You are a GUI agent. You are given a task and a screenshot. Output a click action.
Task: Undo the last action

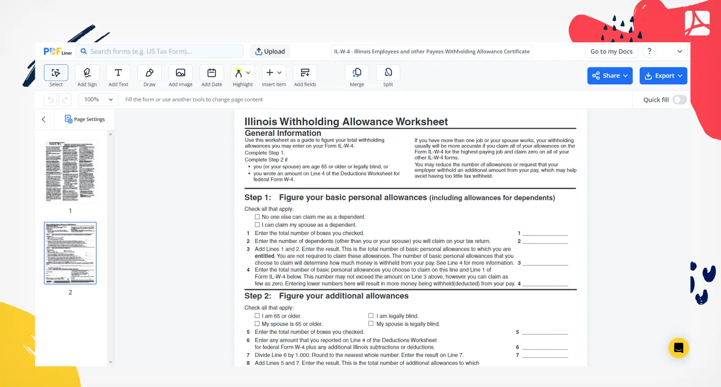click(51, 99)
